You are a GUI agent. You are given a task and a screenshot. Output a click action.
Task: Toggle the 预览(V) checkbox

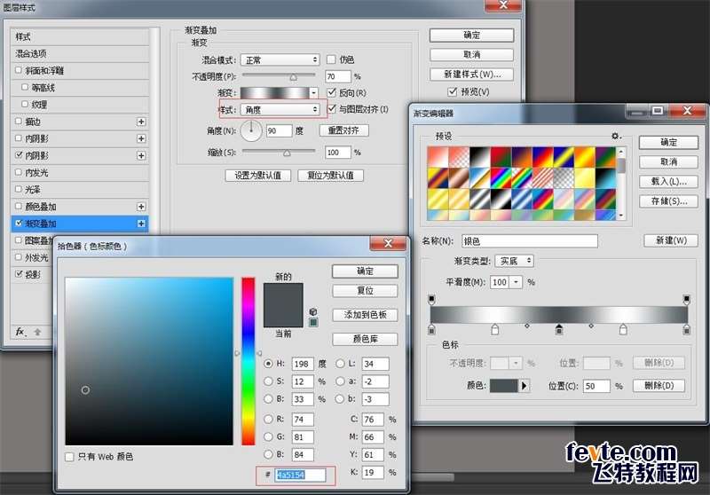452,91
